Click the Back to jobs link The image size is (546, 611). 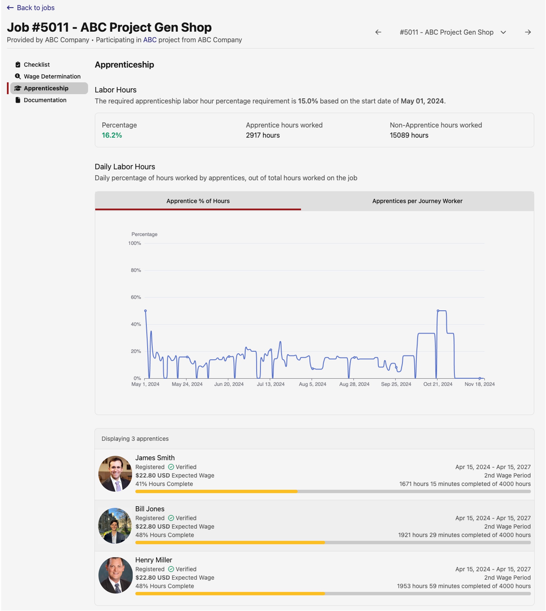click(x=31, y=8)
